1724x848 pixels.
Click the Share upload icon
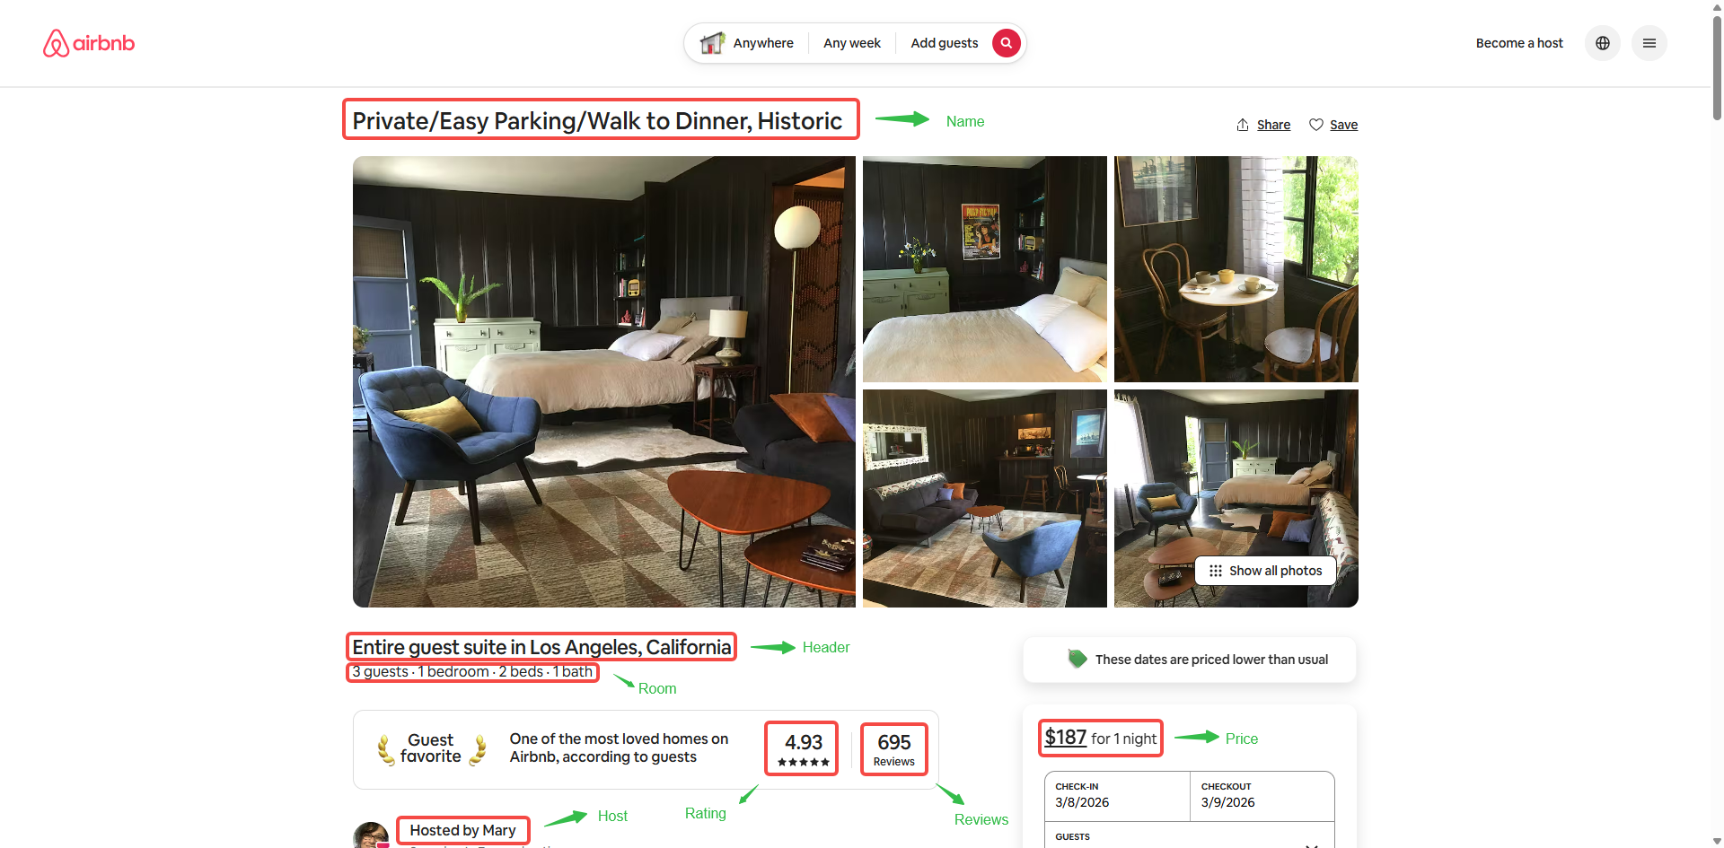pos(1243,125)
